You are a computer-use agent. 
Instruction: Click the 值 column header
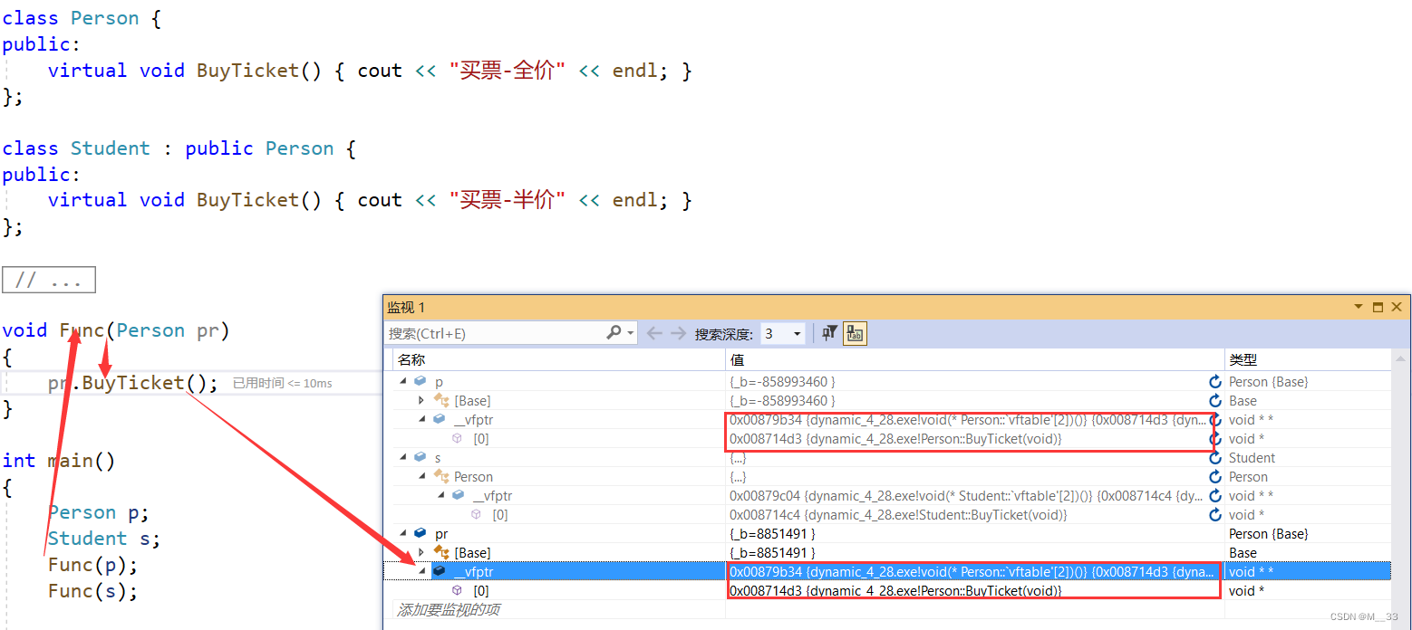pos(738,360)
